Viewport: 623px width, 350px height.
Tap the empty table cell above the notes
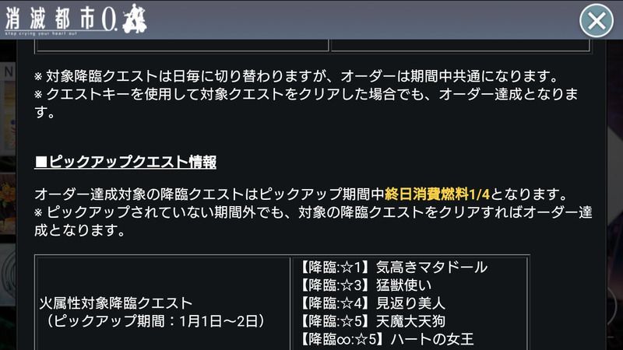(183, 45)
